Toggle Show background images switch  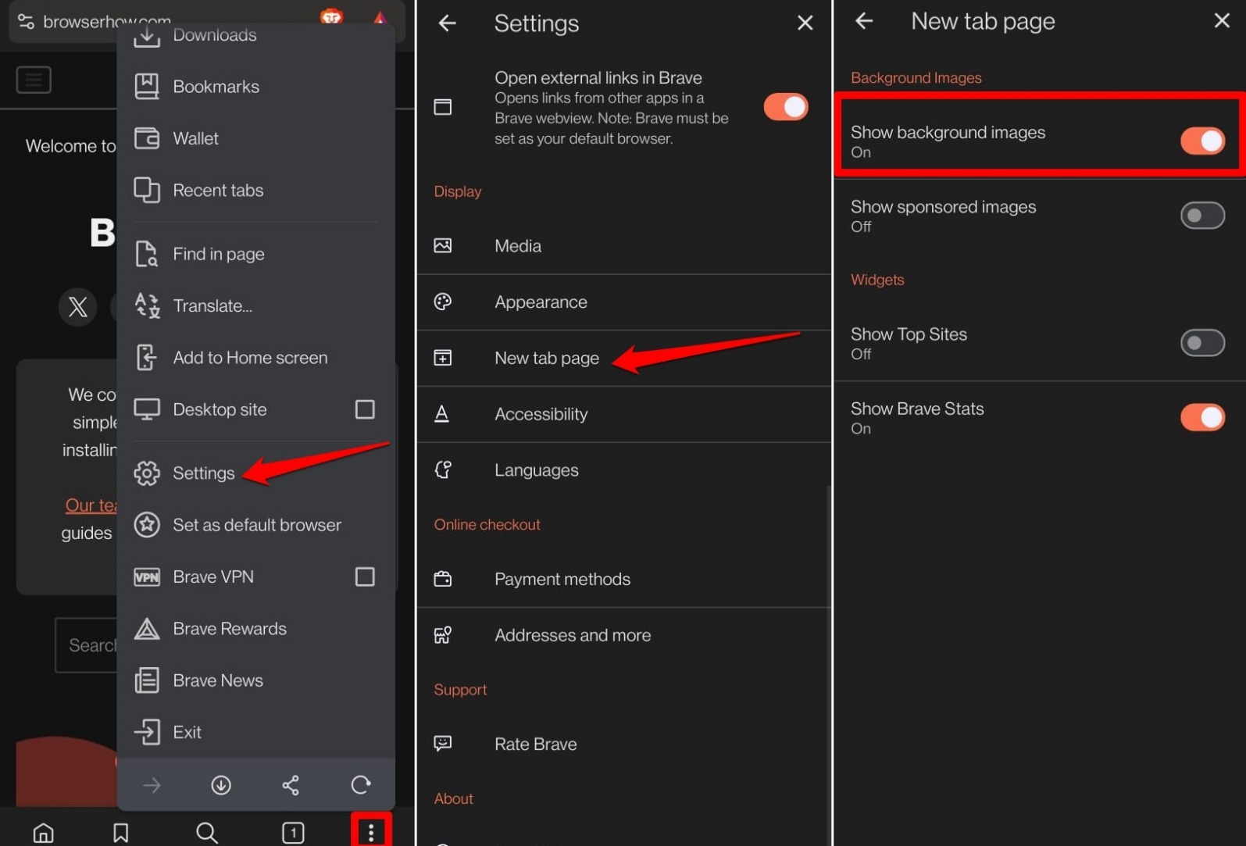pyautogui.click(x=1202, y=141)
